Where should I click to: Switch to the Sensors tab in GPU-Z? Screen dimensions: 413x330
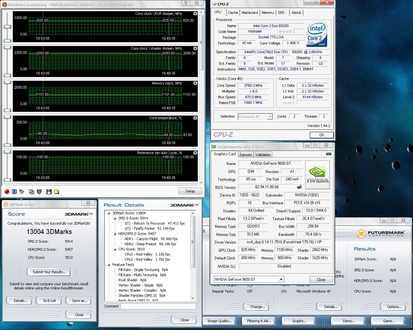(x=246, y=155)
